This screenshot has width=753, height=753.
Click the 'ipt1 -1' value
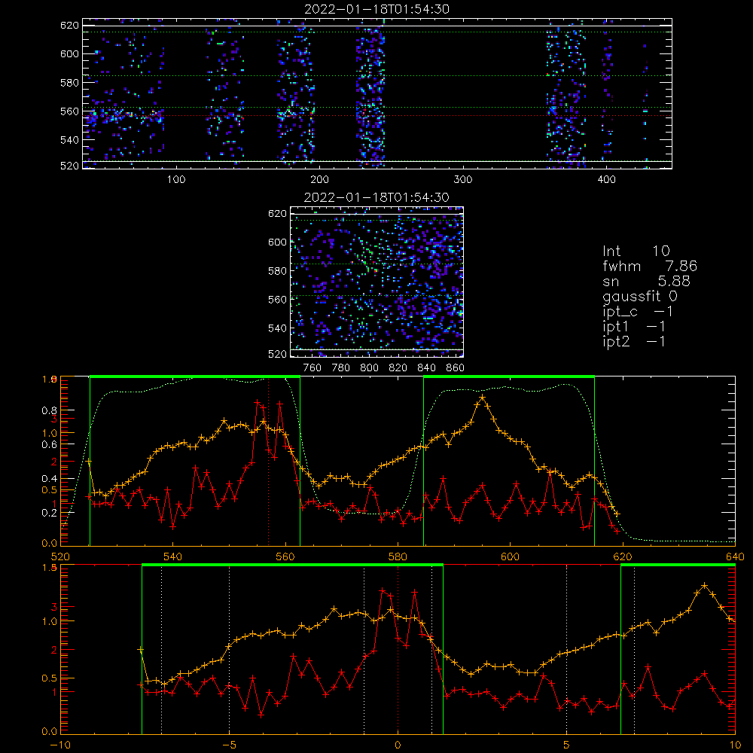634,327
